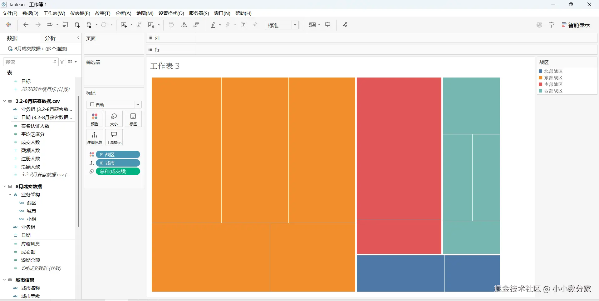The image size is (599, 301).
Task: Click the worksheet title 工作表 3
Action: click(x=165, y=66)
